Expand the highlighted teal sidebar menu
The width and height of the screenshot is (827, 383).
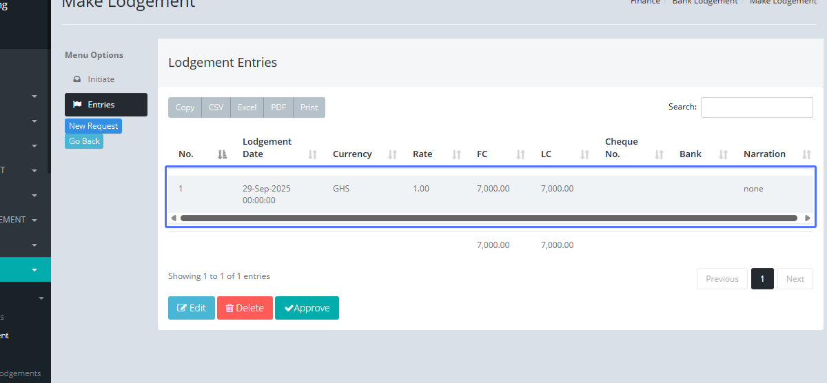[x=34, y=269]
